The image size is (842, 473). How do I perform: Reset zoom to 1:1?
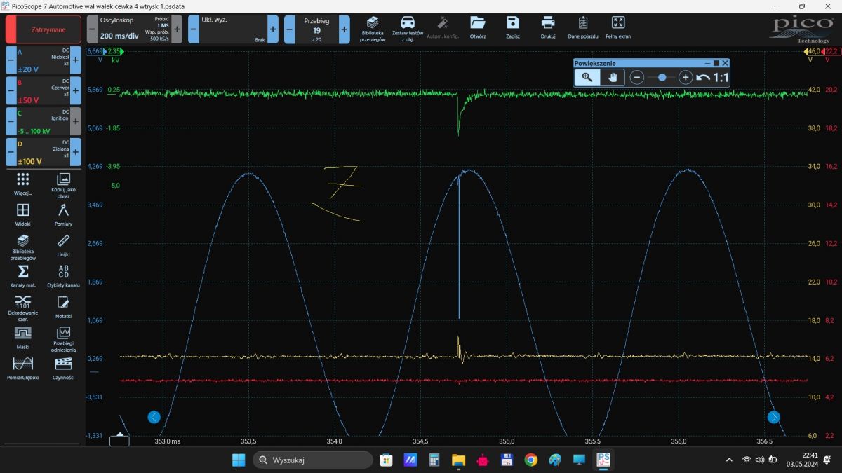721,78
